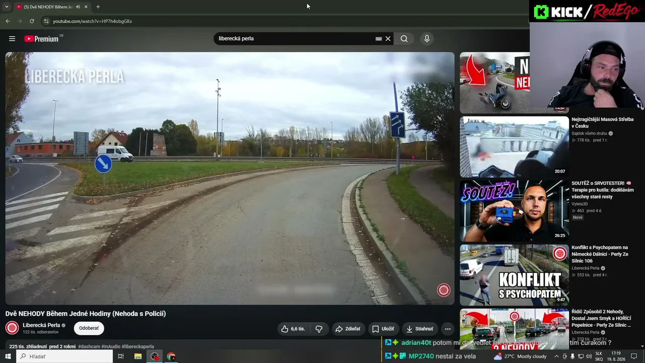
Task: Switch keyboard layout SLK SKQ
Action: tap(599, 356)
